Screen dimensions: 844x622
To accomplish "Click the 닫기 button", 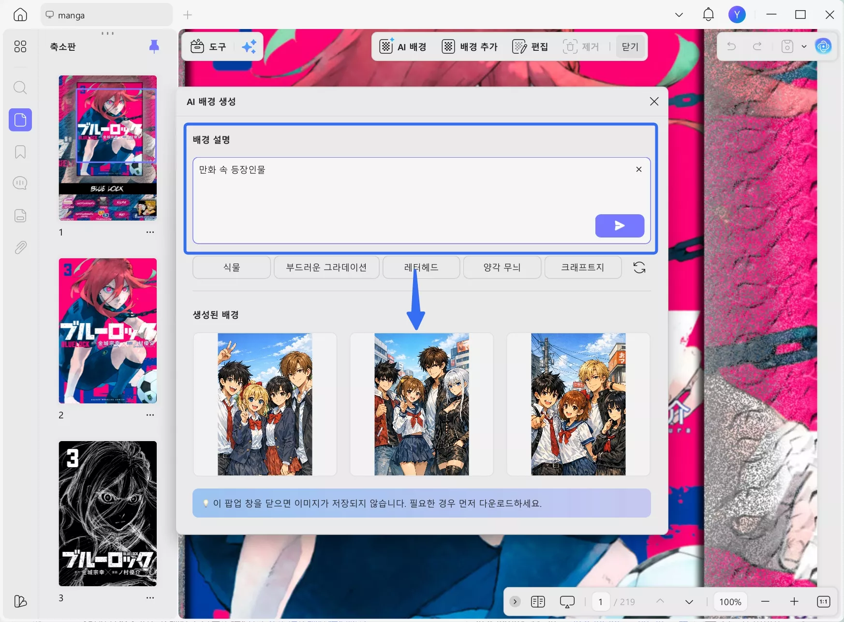I will click(630, 46).
